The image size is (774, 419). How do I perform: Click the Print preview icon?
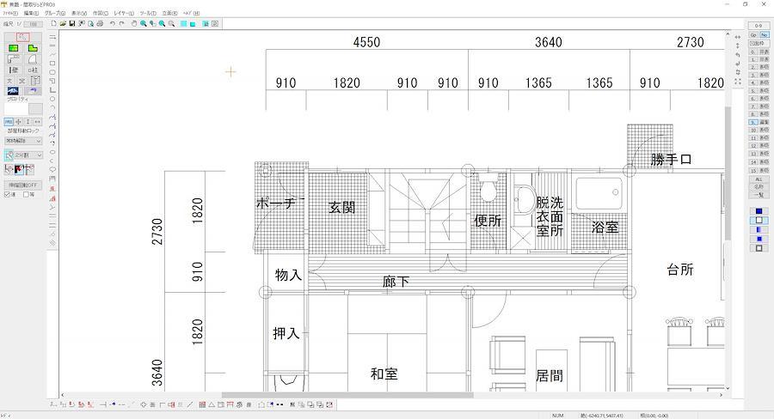tap(91, 24)
